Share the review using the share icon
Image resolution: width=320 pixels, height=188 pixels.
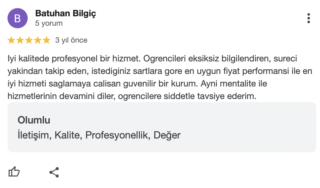(x=54, y=172)
